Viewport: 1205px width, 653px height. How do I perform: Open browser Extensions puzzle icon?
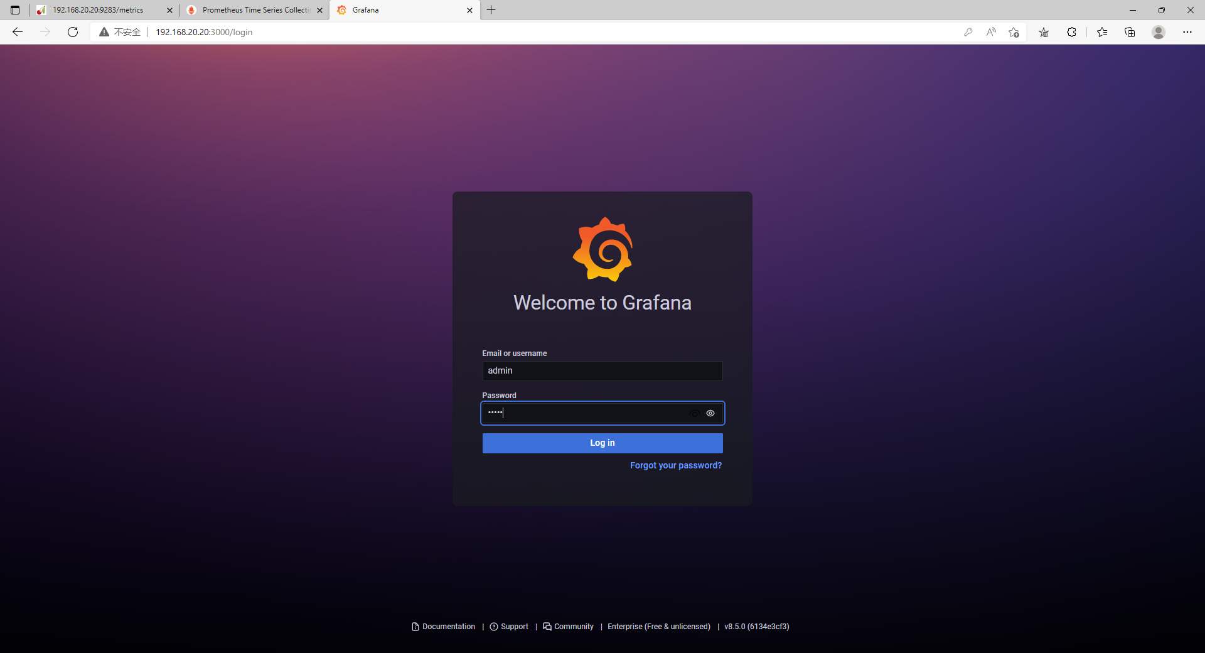1071,32
